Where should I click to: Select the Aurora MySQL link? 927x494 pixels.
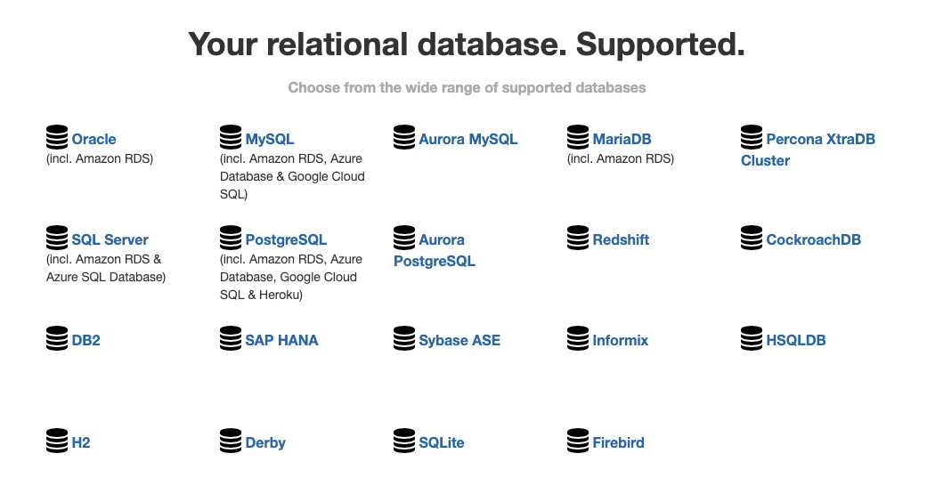[468, 140]
